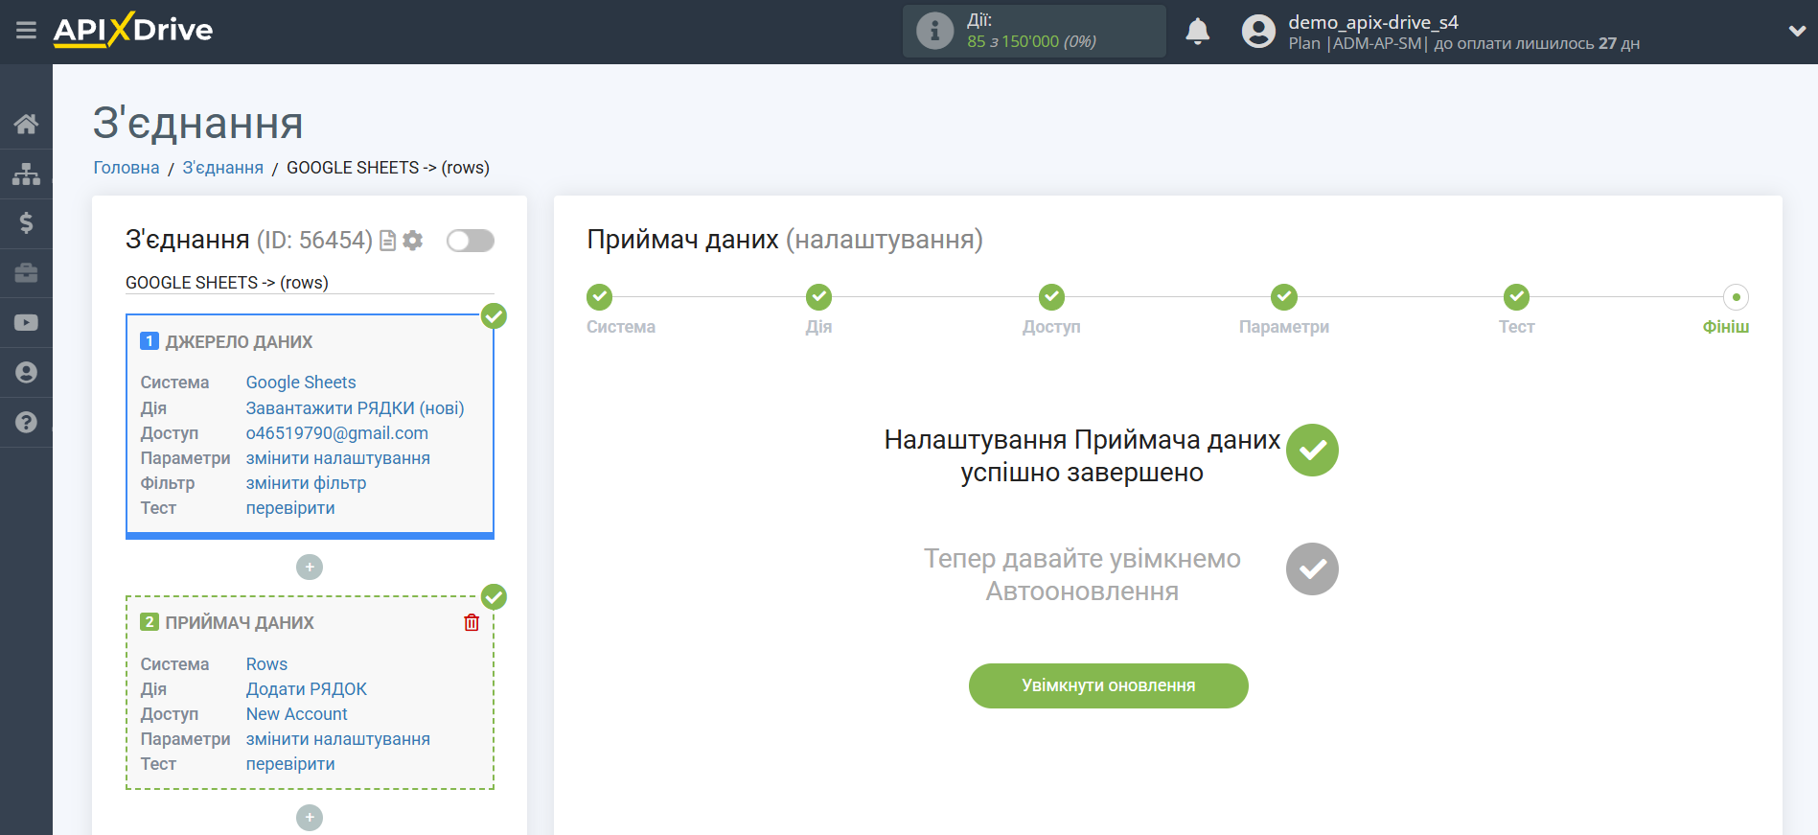Screen dimensions: 1818x835
Task: Click the Головна breadcrumb link
Action: [x=127, y=168]
